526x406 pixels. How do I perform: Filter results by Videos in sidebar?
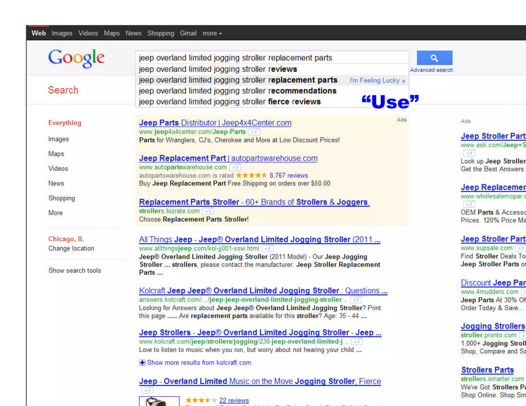click(x=58, y=169)
